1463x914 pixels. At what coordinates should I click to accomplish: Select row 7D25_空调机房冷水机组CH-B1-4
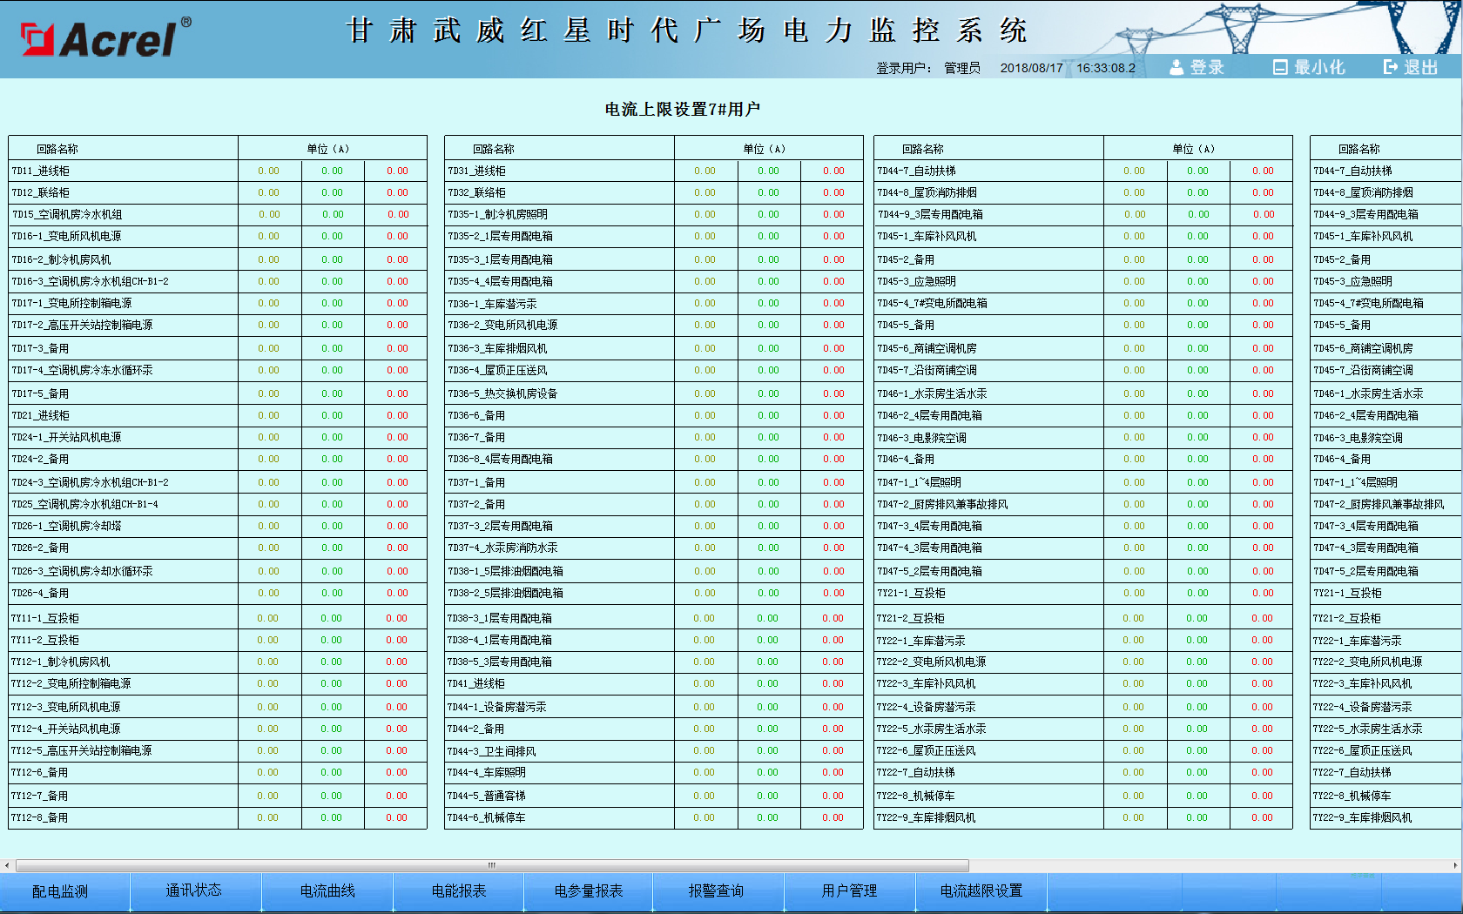click(x=218, y=505)
